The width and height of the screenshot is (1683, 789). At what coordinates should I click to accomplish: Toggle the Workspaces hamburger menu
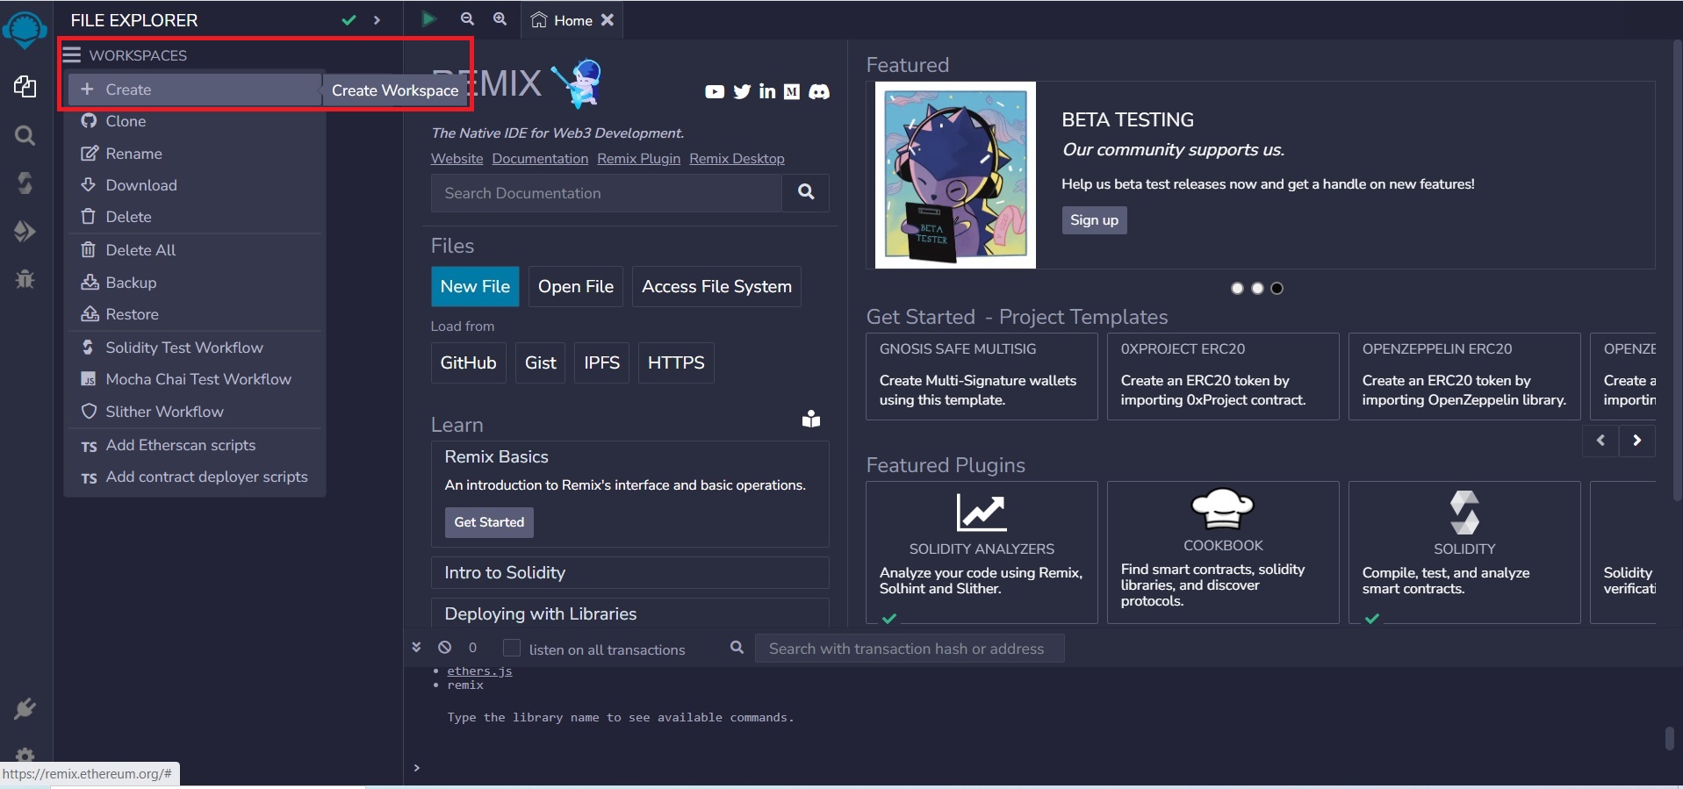(72, 55)
